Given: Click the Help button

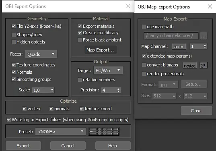Looking at the screenshot, I should [x=113, y=146].
